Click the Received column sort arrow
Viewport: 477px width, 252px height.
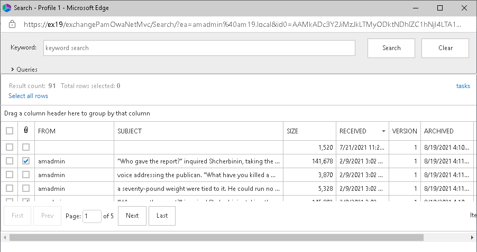383,131
